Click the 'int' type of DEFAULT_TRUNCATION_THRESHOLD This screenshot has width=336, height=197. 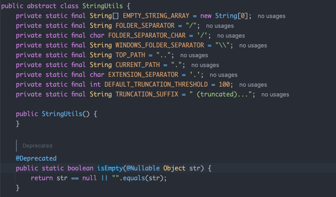coord(95,85)
